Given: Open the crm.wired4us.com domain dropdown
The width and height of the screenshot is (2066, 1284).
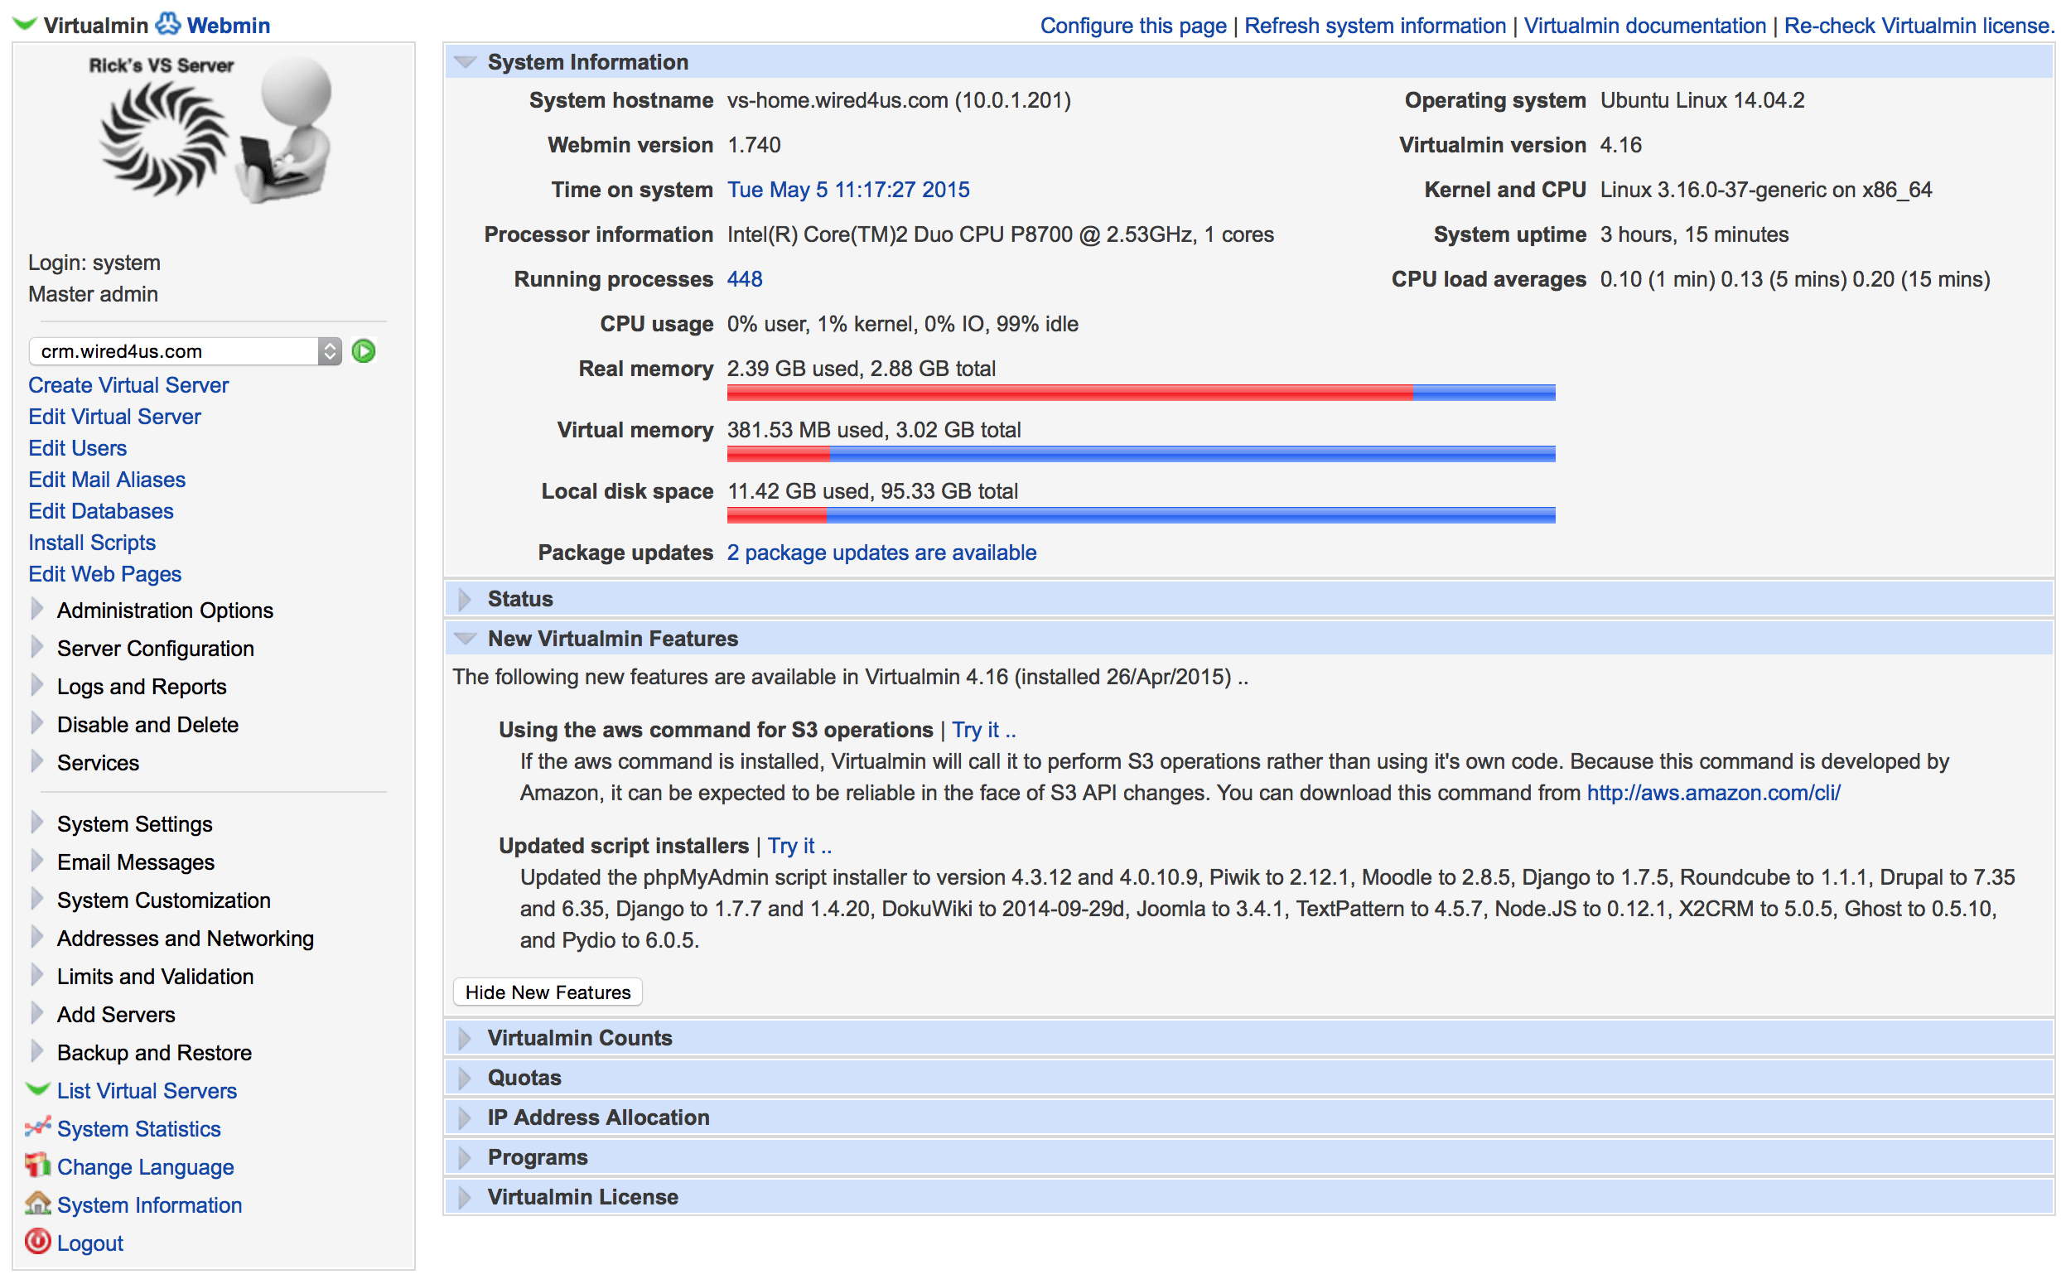Looking at the screenshot, I should [185, 350].
